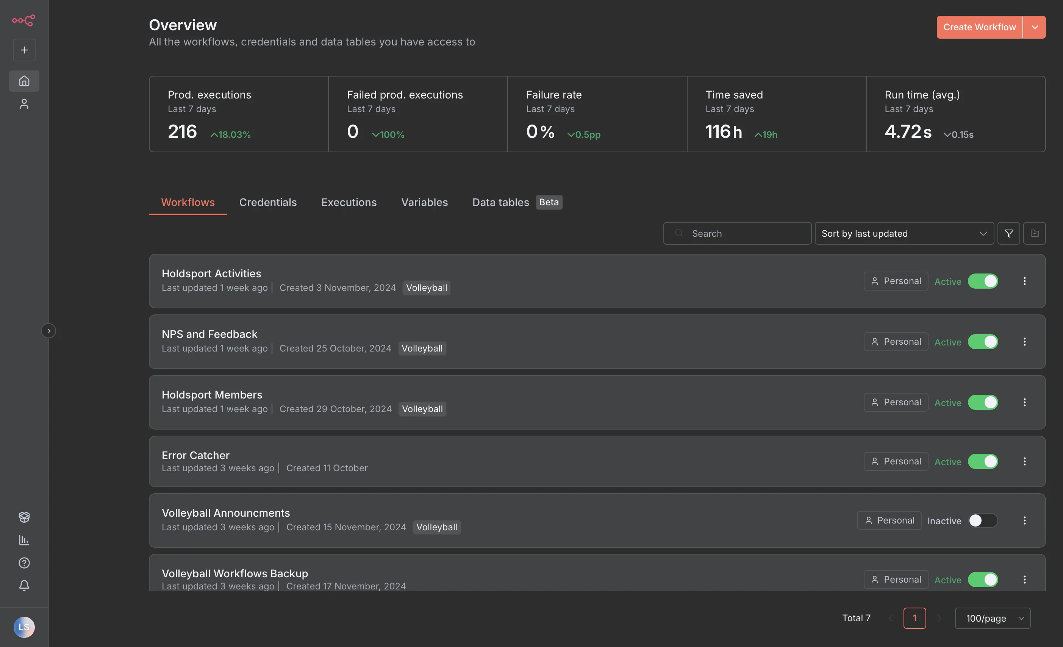Viewport: 1063px width, 647px height.
Task: Open notifications bell icon
Action: pos(24,585)
